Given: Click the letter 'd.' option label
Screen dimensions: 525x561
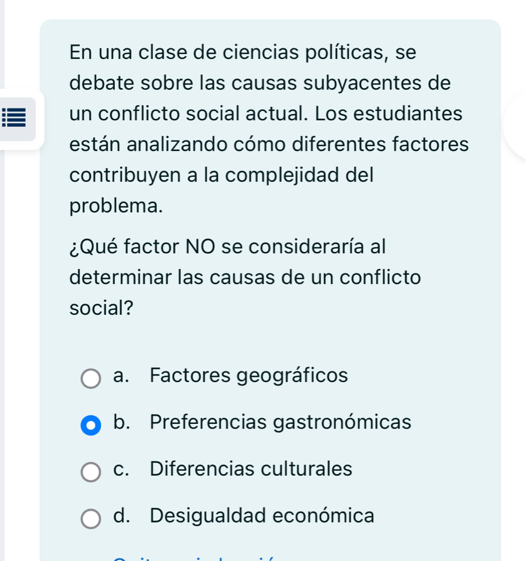Looking at the screenshot, I should (123, 516).
